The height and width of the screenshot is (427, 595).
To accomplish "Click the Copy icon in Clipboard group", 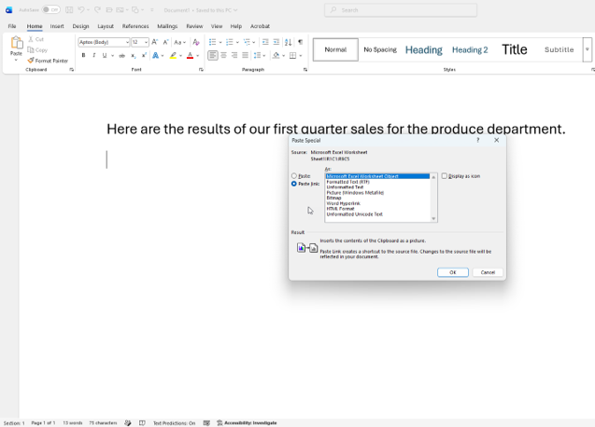I will (31, 49).
